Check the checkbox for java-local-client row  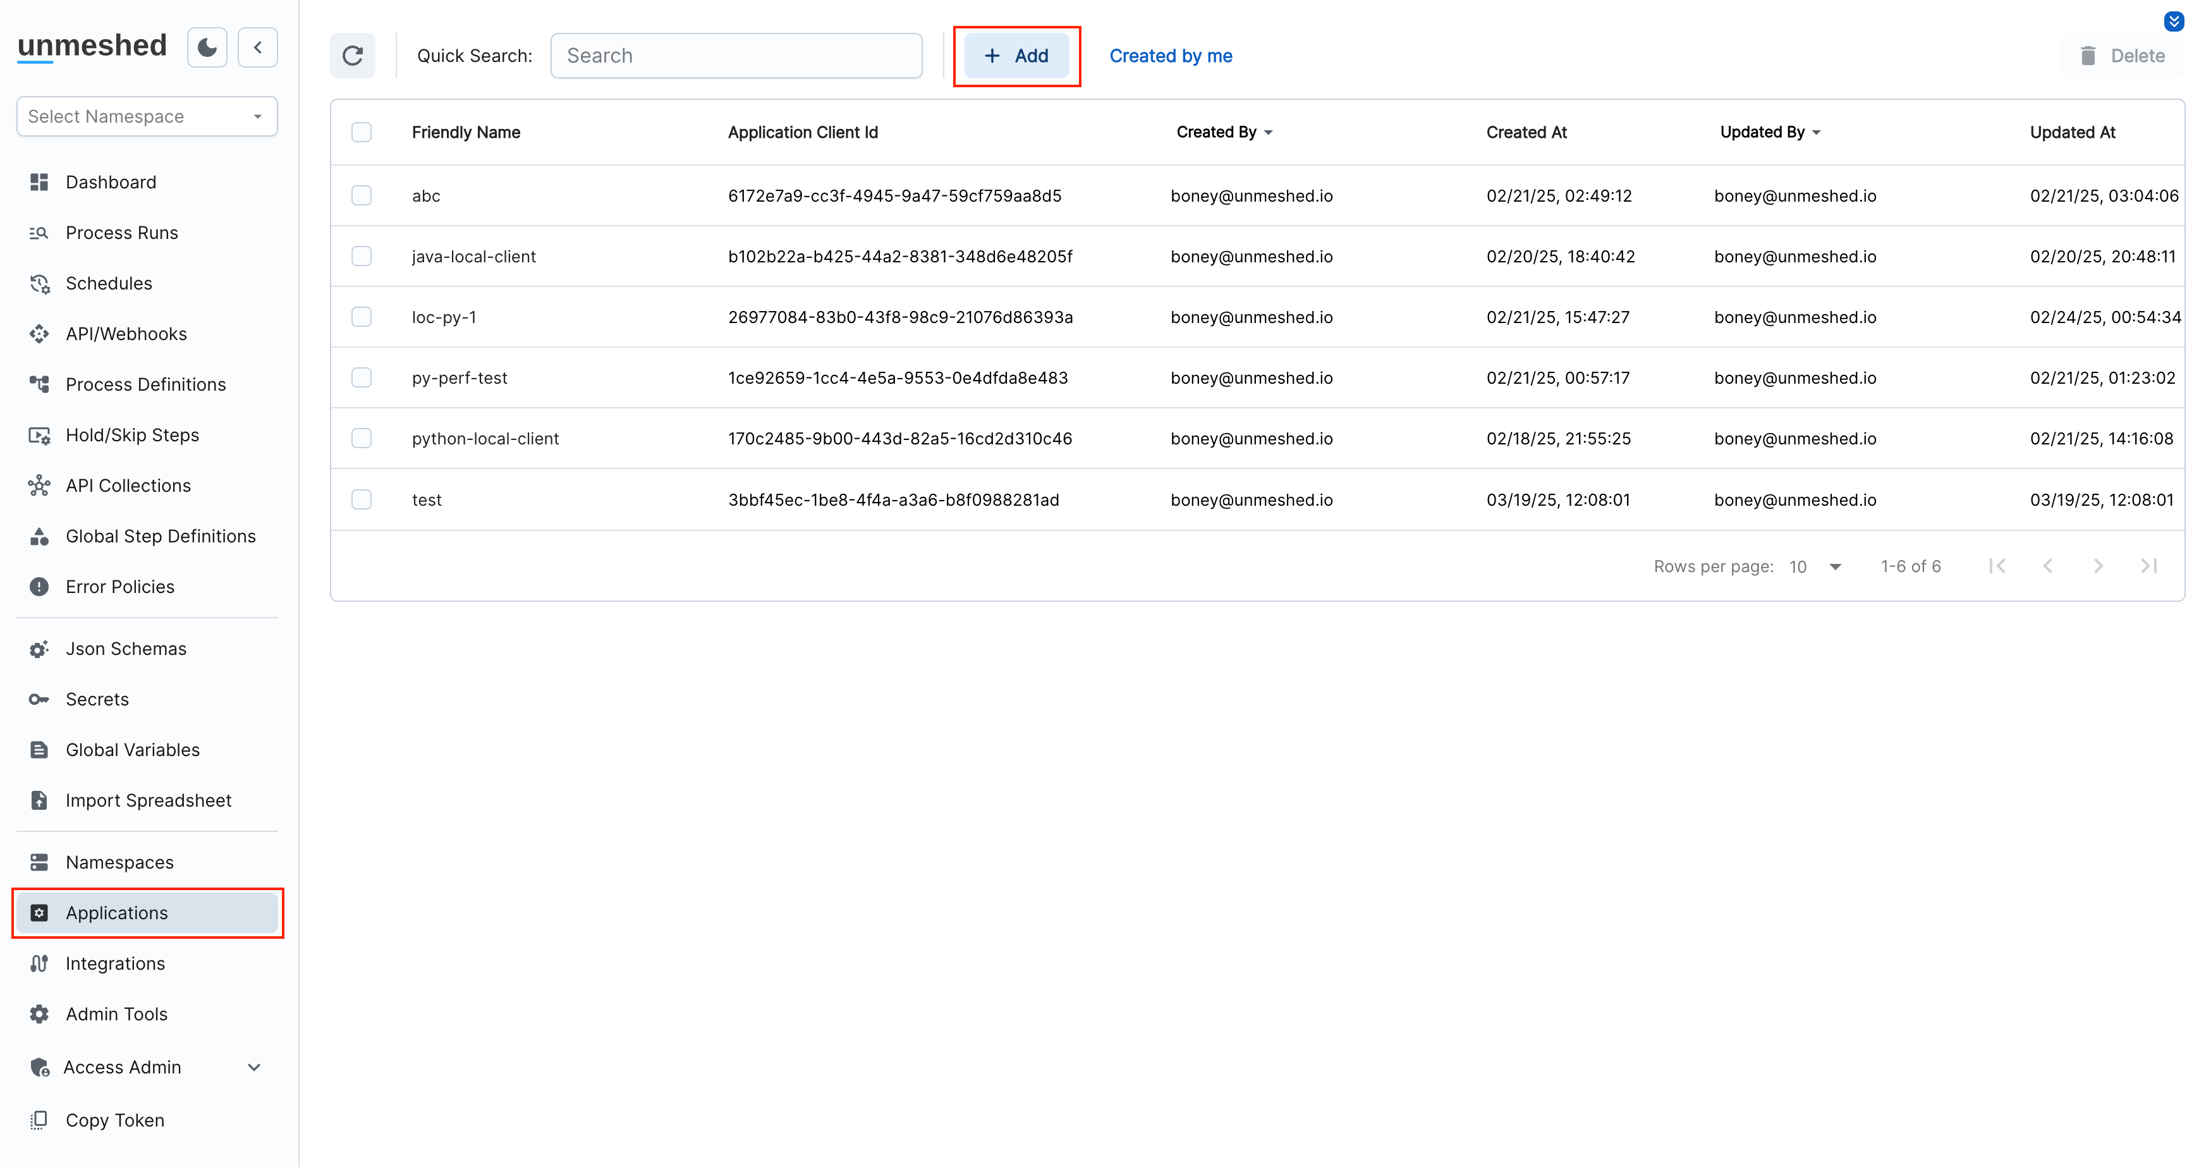coord(362,256)
